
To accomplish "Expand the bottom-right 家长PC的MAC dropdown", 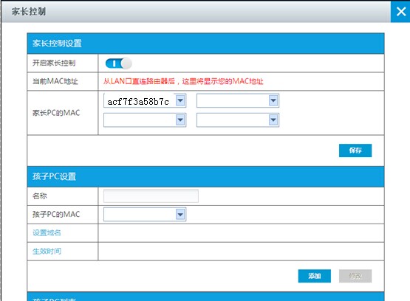I will point(273,120).
